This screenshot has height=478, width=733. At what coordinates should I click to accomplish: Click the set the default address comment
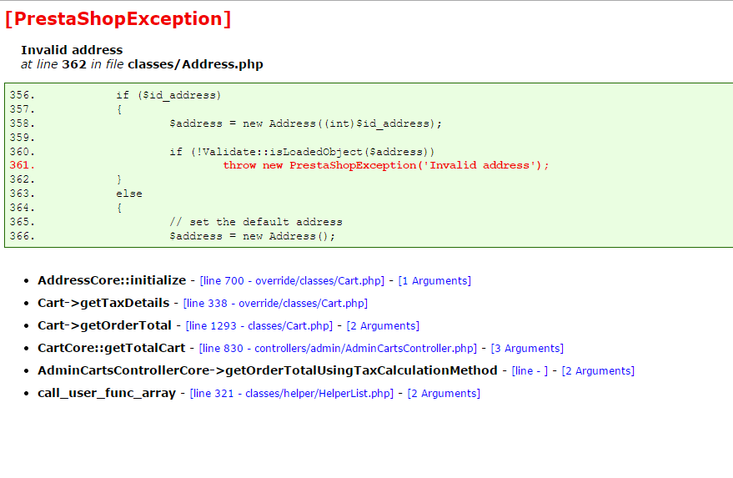click(256, 222)
